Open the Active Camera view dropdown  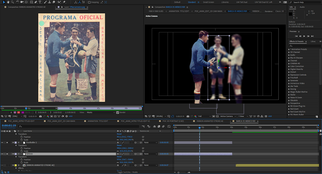228,116
